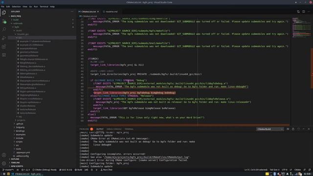The width and height of the screenshot is (313, 176).
Task: Open the Run menu
Action: (x=36, y=6)
